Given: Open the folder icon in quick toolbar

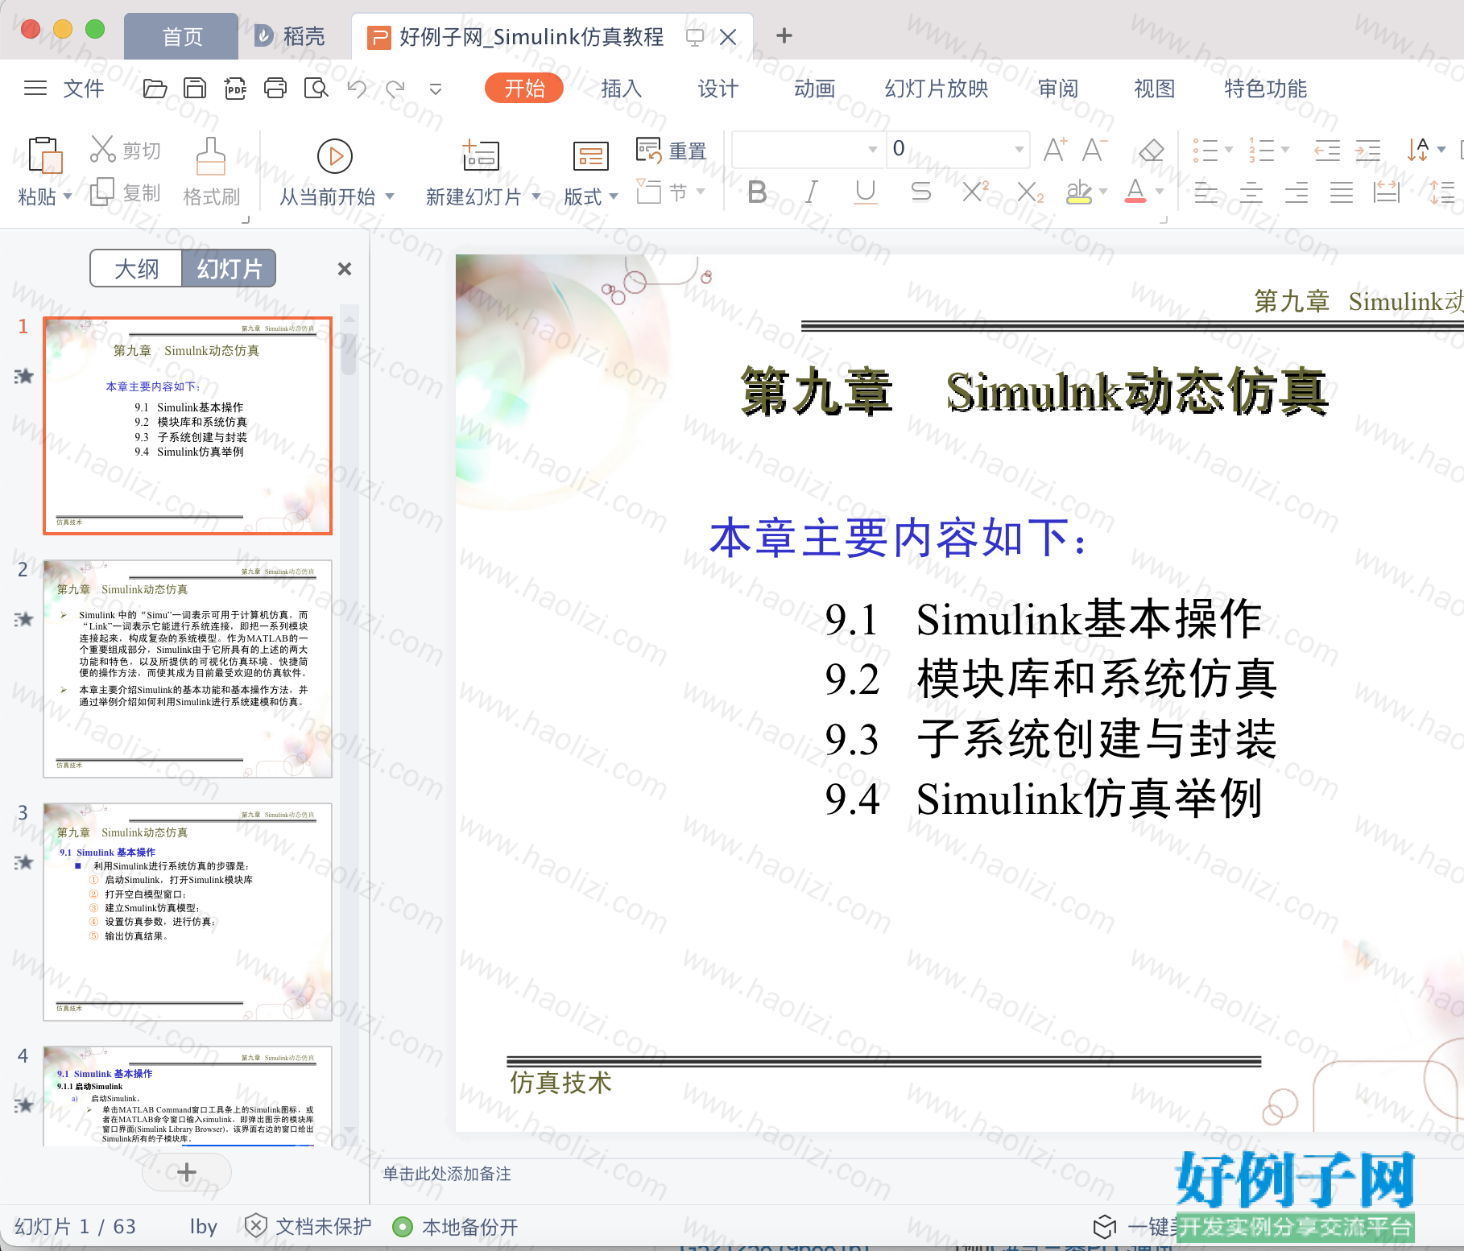Looking at the screenshot, I should point(154,88).
